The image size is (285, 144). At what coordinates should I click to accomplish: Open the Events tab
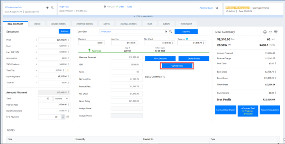166,24
